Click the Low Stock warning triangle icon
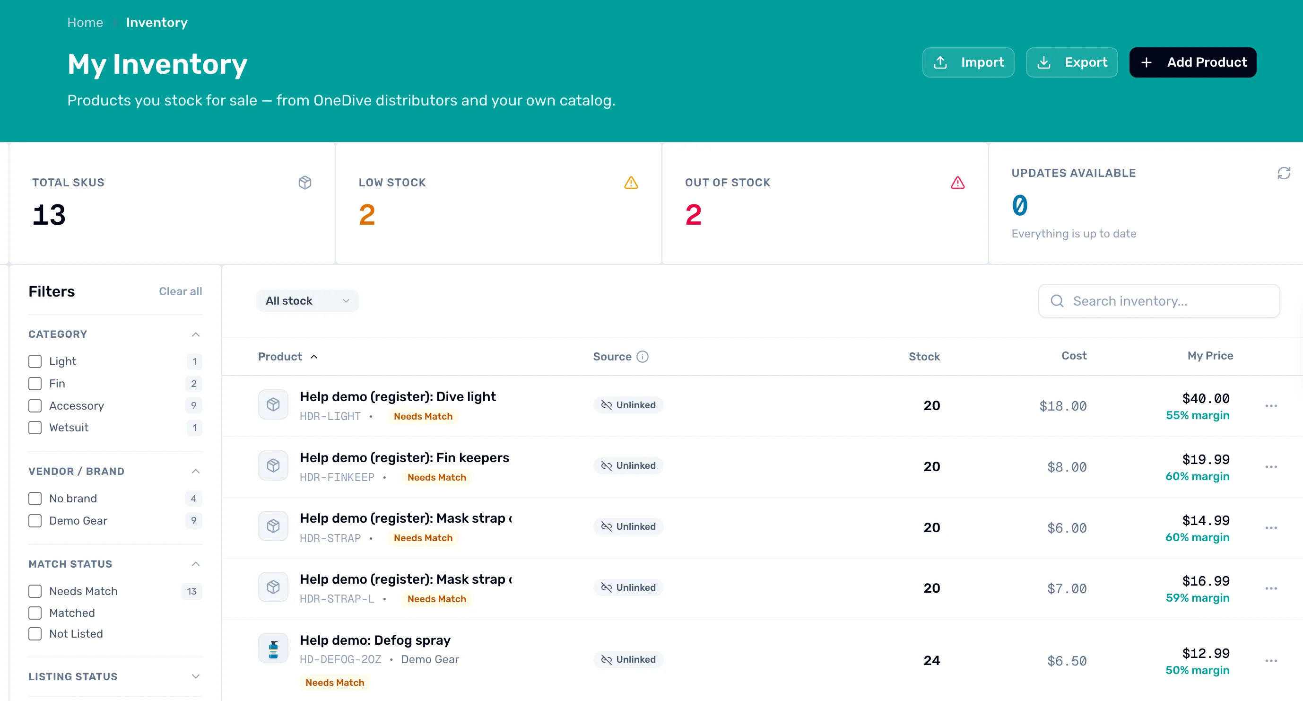1303x701 pixels. (x=631, y=183)
